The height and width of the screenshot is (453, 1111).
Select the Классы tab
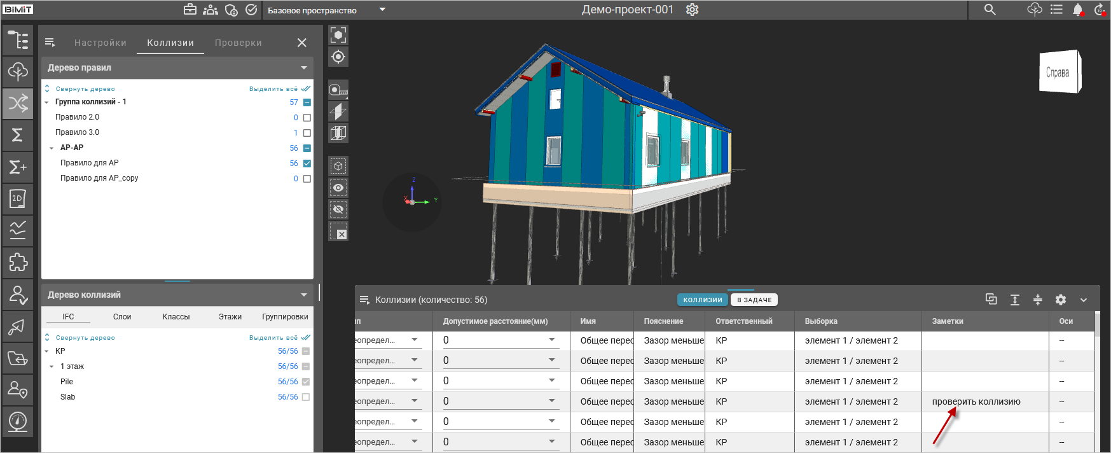click(176, 317)
